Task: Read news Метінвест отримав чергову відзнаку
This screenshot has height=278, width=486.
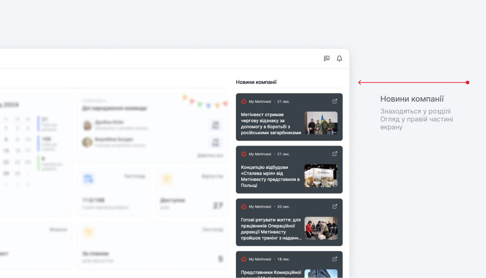Action: click(x=271, y=124)
